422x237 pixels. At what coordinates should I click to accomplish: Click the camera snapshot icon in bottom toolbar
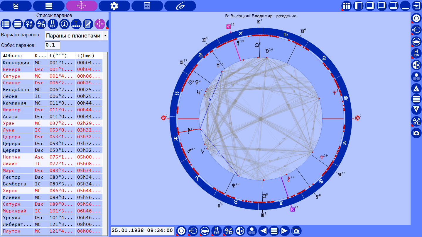pyautogui.click(x=296, y=231)
